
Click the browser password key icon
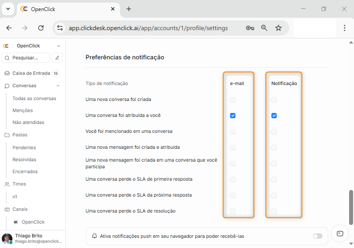250,28
